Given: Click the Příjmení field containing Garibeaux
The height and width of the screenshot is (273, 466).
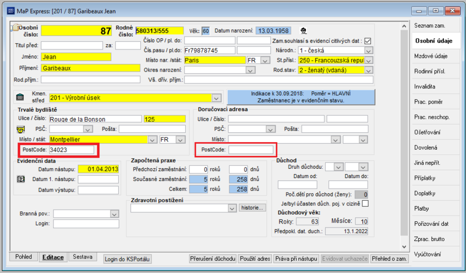Looking at the screenshot, I should (91, 68).
